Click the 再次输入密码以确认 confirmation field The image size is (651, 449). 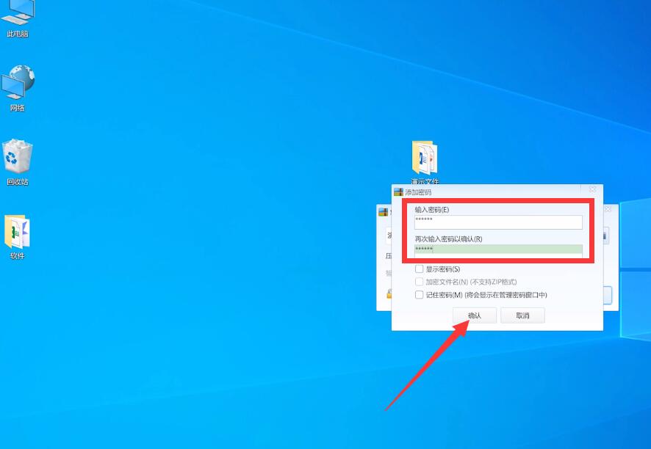[498, 251]
